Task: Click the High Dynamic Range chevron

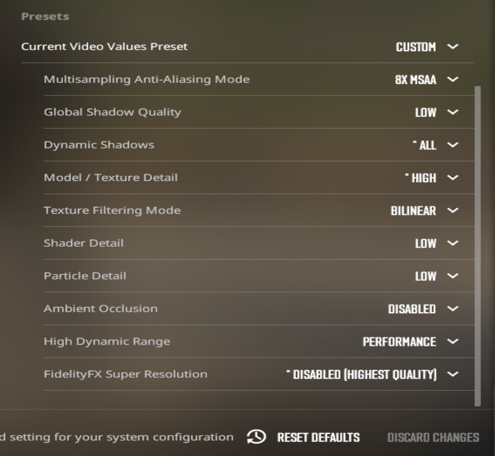Action: pos(453,341)
